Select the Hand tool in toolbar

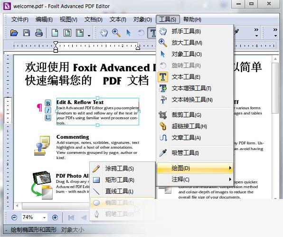(x=104, y=33)
